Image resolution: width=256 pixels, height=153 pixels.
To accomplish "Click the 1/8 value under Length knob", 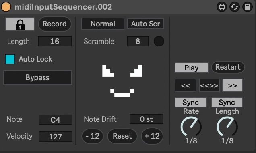I will click(x=227, y=141).
